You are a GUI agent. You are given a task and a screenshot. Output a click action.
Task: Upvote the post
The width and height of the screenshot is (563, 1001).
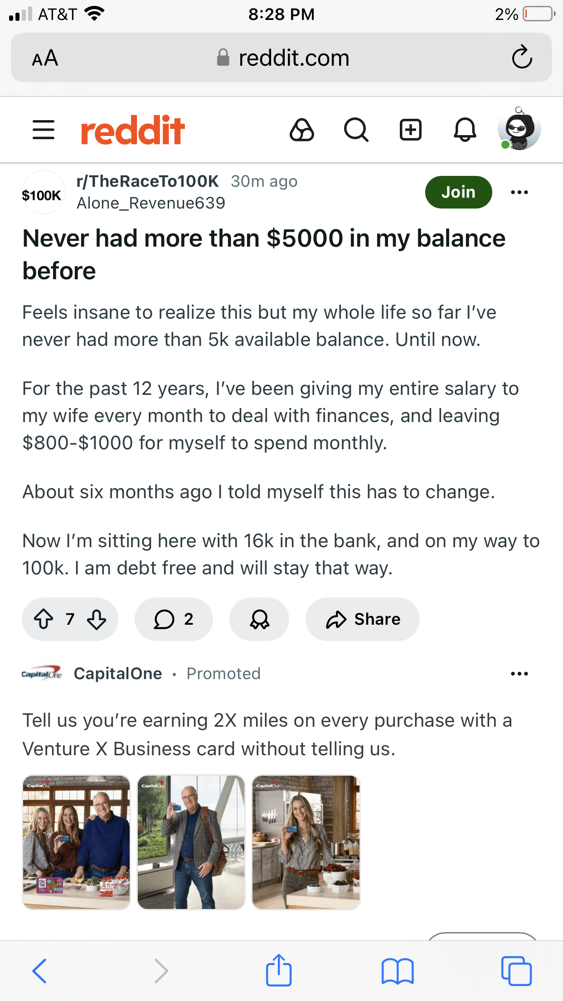coord(44,619)
